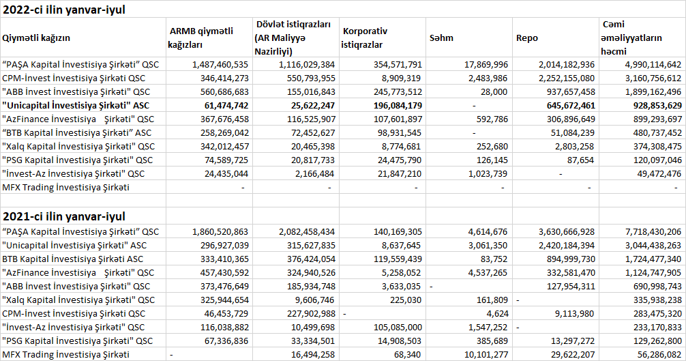Select cell with value 67,336,836
Screen dimensions: 686x361
click(209, 341)
